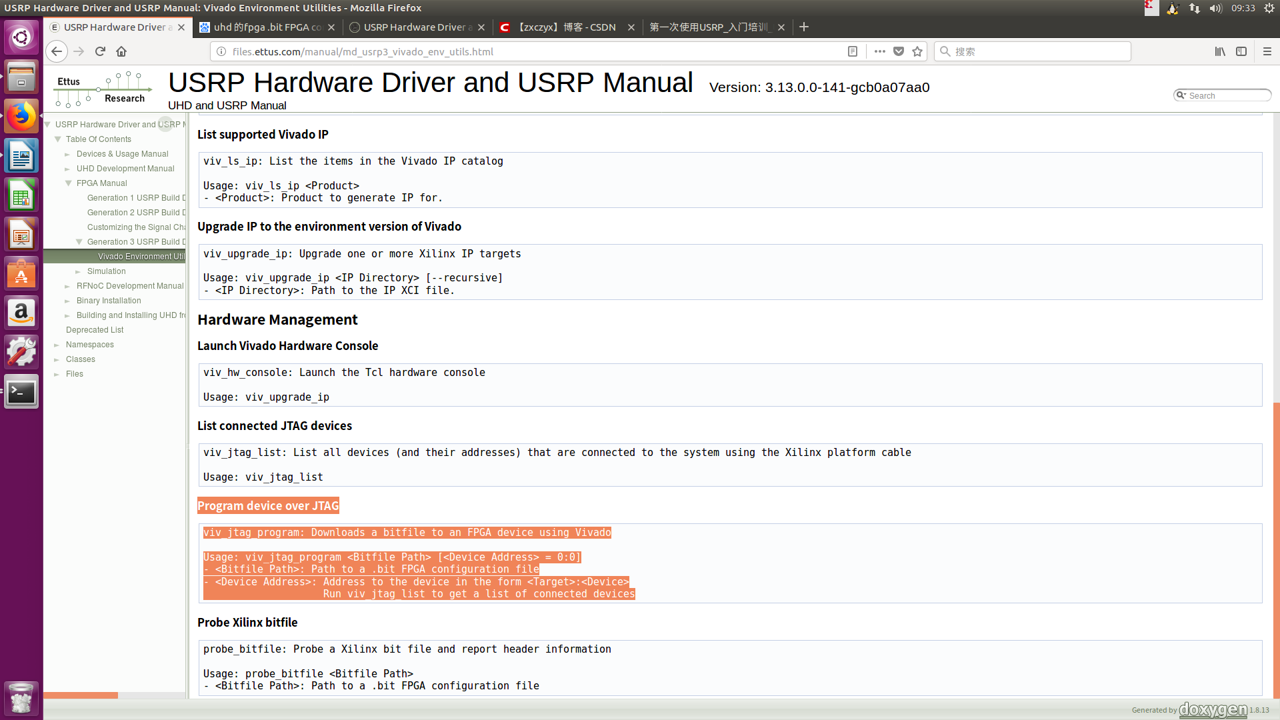
Task: Click the page vertical scrollbar thumb
Action: point(1276,549)
